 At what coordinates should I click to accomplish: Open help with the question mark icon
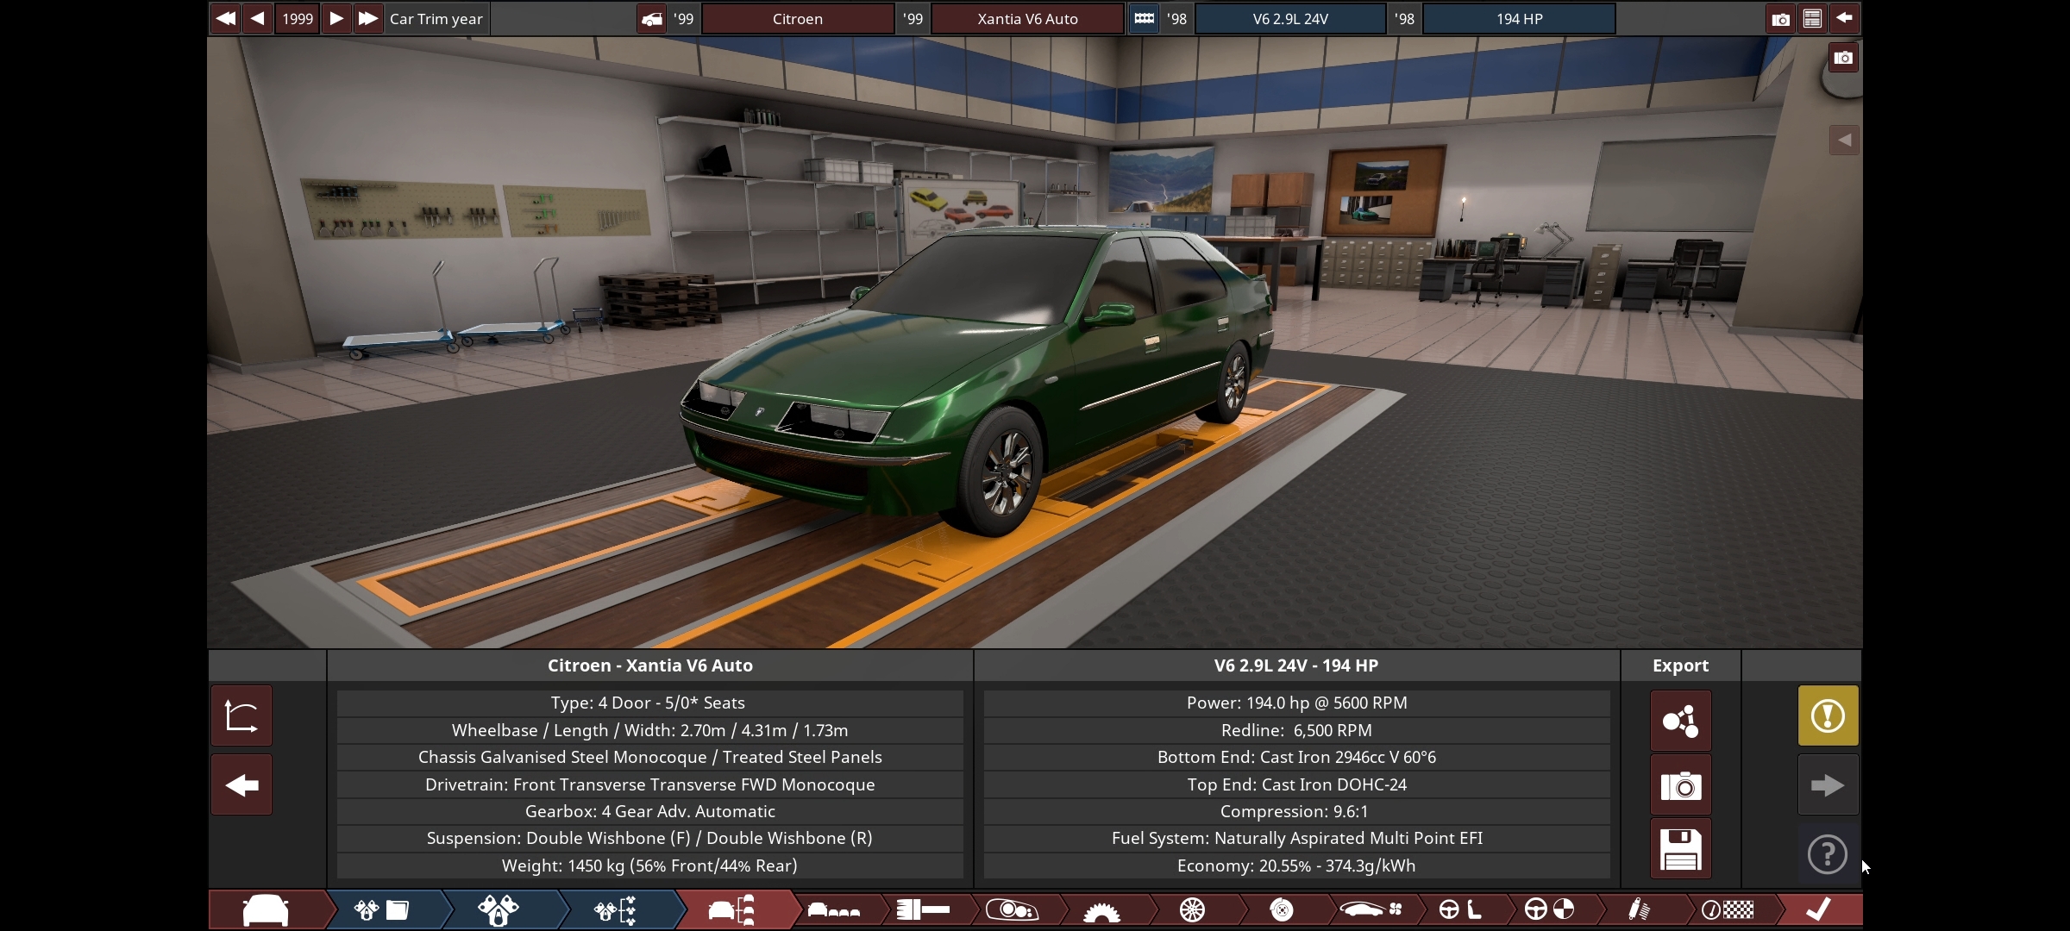(x=1827, y=854)
